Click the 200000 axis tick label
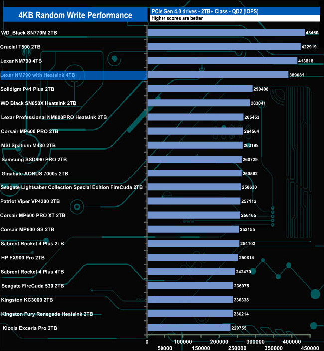Image resolution: width=324 pixels, height=351 pixels. [219, 342]
